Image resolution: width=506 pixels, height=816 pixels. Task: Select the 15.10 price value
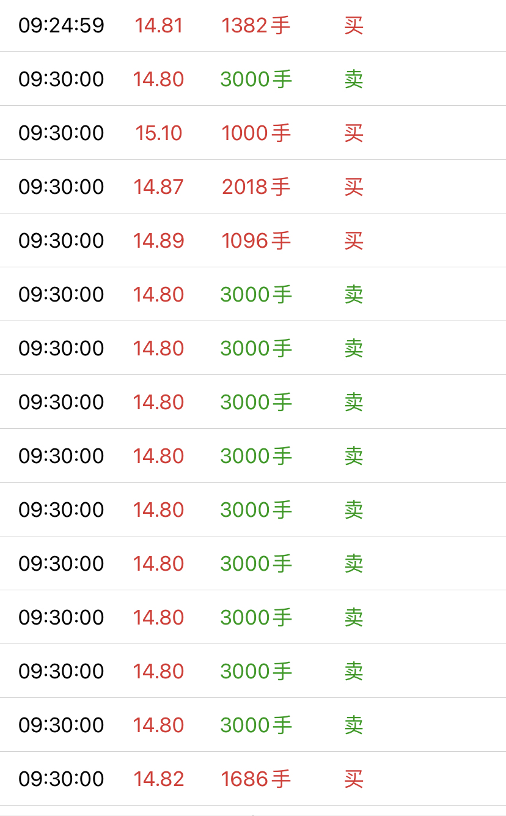[159, 133]
